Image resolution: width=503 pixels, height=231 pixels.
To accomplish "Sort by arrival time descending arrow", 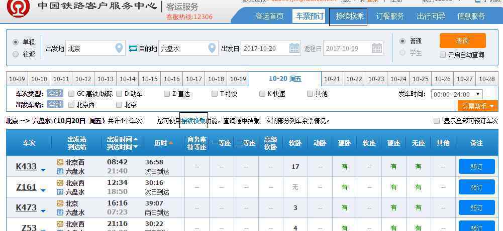I will 136,147.
